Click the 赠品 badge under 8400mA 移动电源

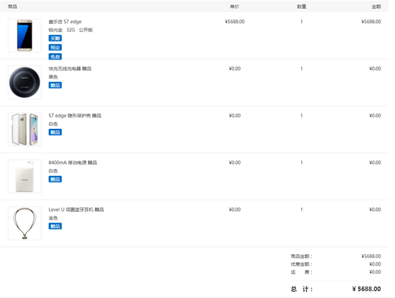coord(55,179)
